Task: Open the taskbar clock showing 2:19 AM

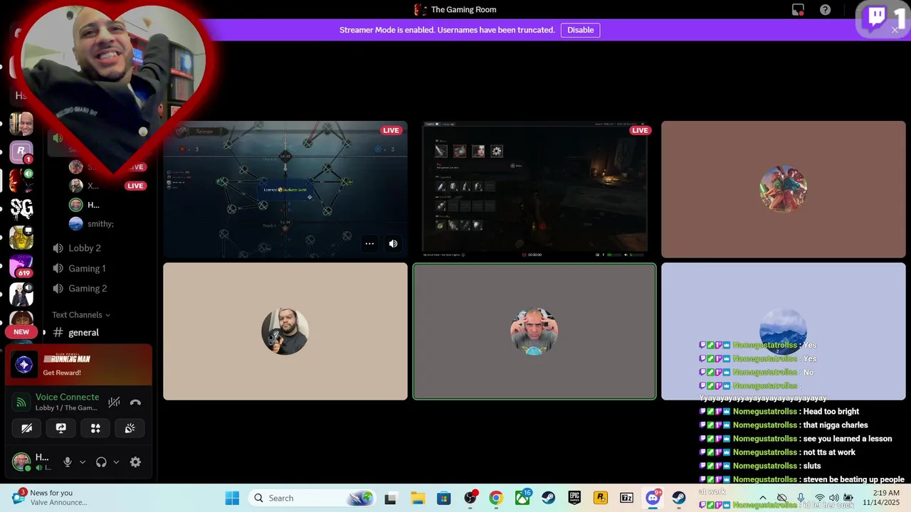Action: click(x=880, y=498)
